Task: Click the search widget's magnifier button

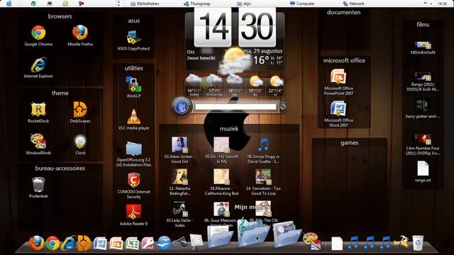Action: click(x=283, y=107)
